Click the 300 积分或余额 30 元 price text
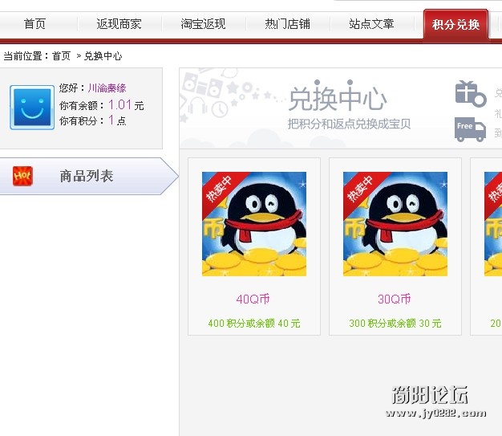Viewport: 502px width, 436px height. coord(395,323)
